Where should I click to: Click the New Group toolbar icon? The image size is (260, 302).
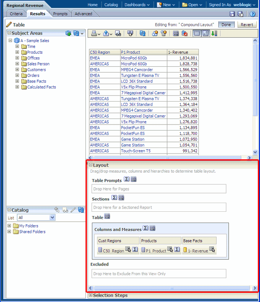click(x=155, y=33)
